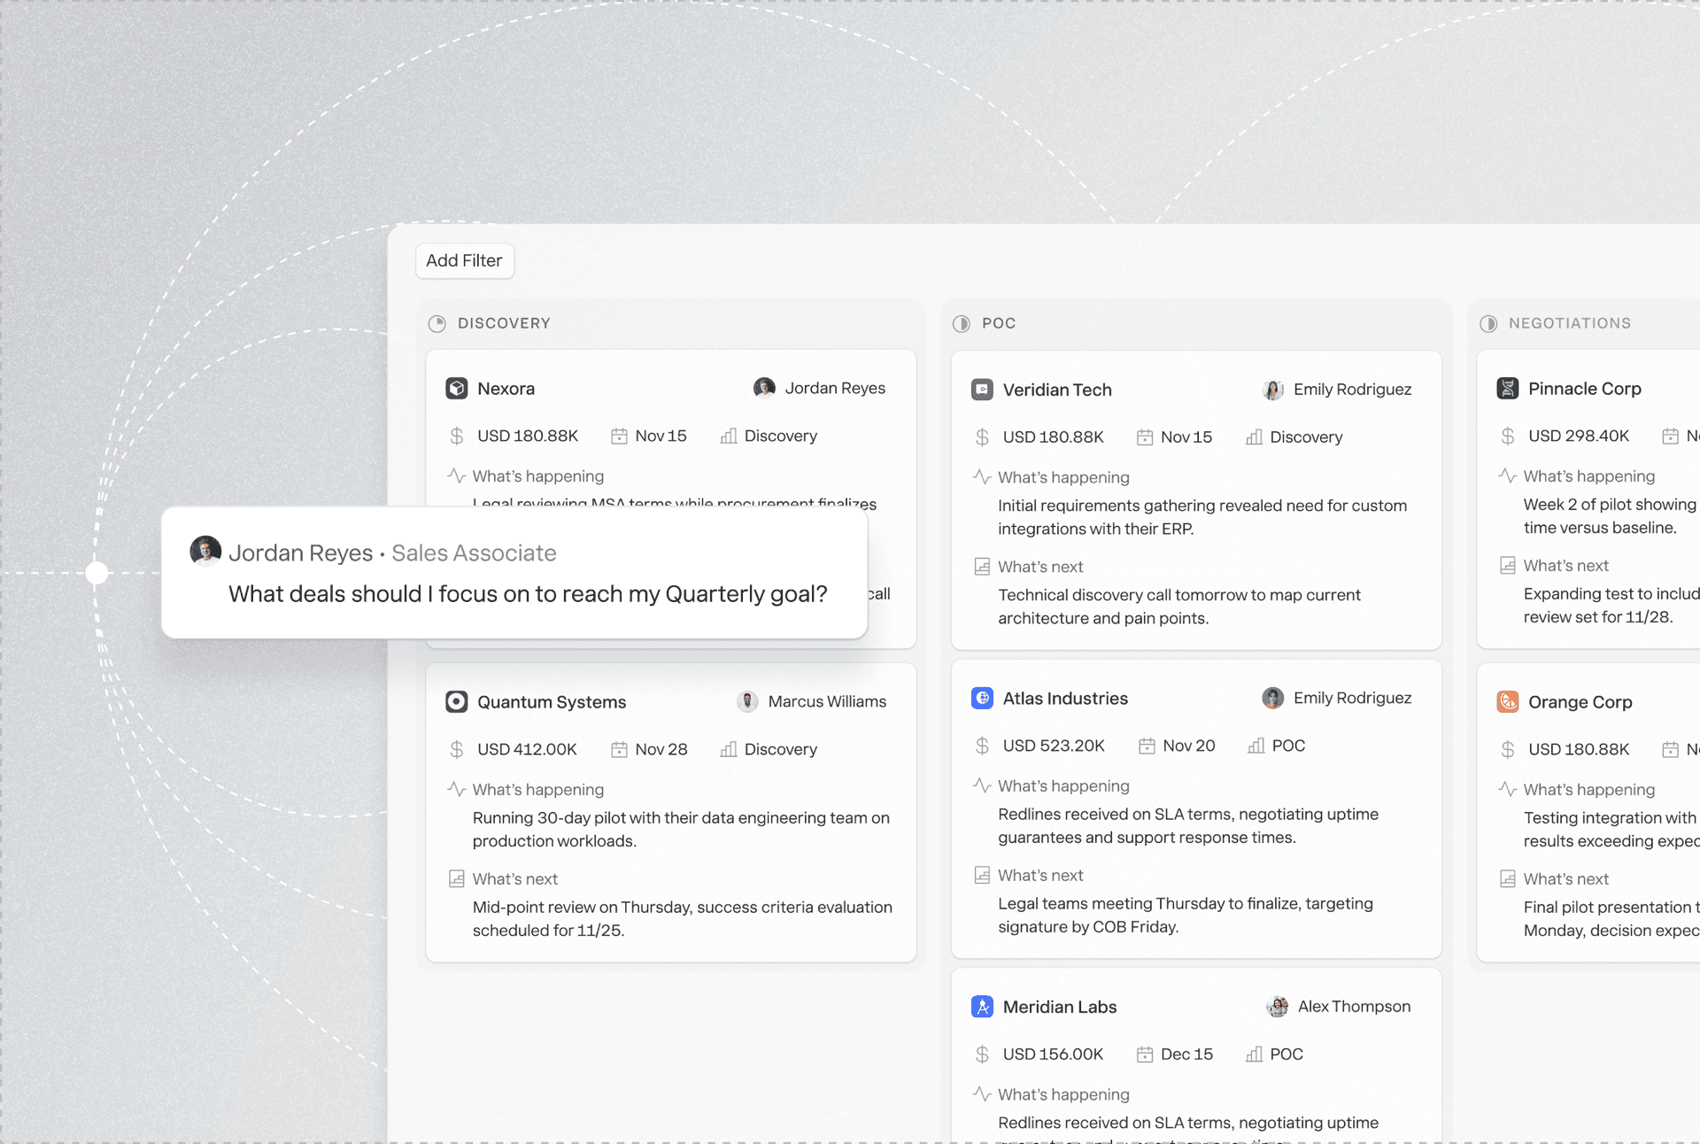Open the Orange Corp deal title

(1580, 701)
